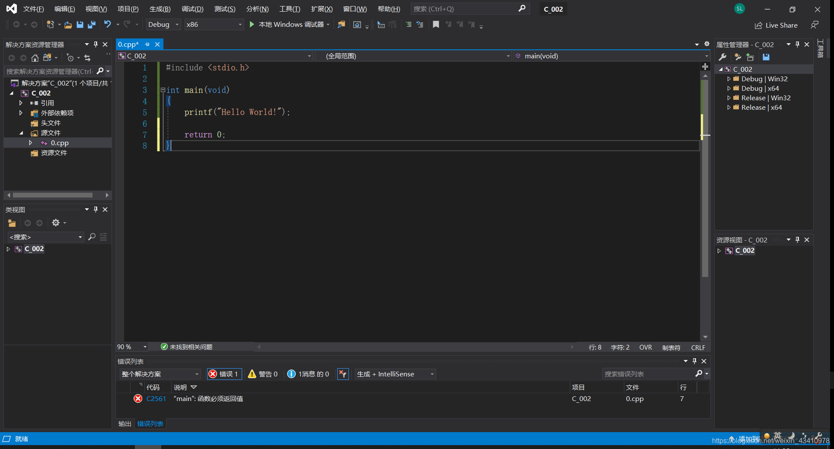
Task: Click the editor vertical scrollbar track
Action: [x=705, y=207]
